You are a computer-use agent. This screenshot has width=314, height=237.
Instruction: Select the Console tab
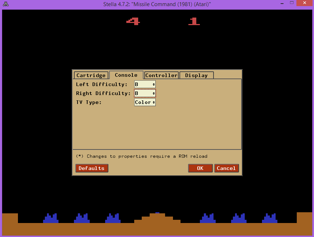(x=126, y=75)
